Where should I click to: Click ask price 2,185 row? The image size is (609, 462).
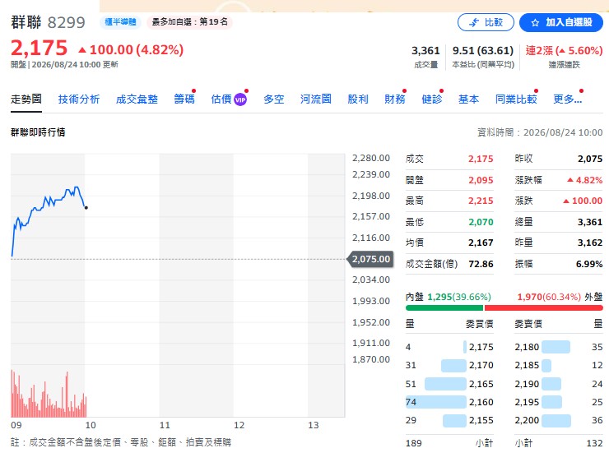click(559, 366)
